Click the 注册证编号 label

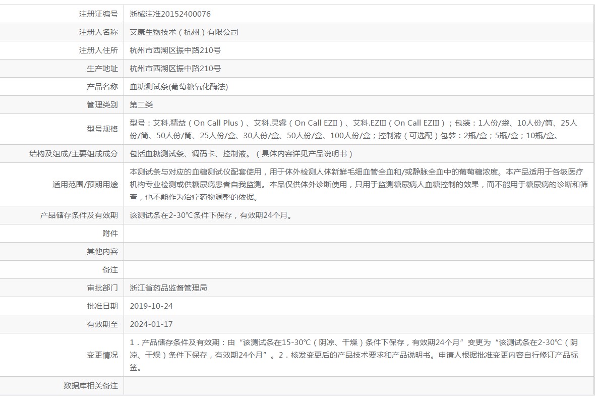pyautogui.click(x=98, y=14)
